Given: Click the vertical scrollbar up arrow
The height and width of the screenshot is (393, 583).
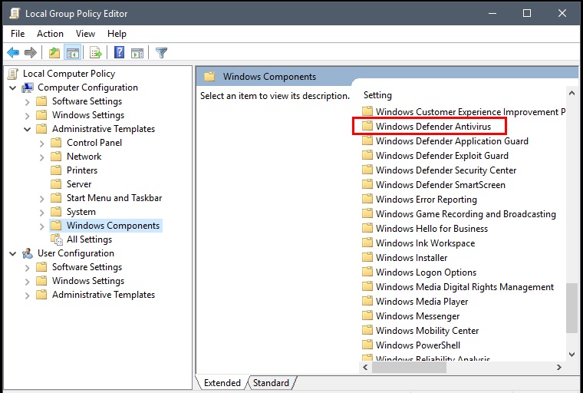Looking at the screenshot, I should 571,93.
